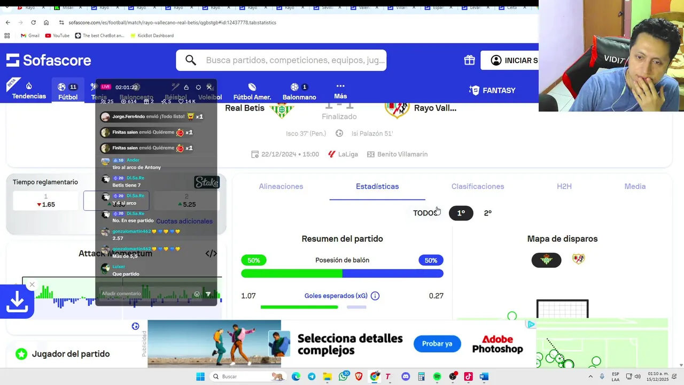This screenshot has height=385, width=684.
Task: Show all-match stats with TODOS
Action: click(425, 213)
